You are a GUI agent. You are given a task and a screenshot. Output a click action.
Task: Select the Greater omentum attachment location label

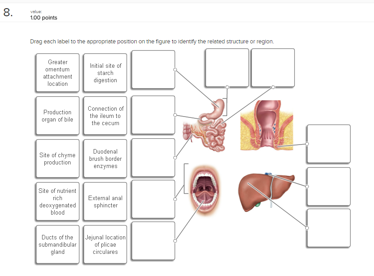(57, 73)
